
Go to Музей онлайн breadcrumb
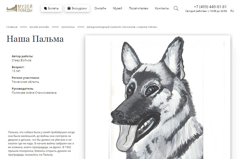tap(39, 27)
